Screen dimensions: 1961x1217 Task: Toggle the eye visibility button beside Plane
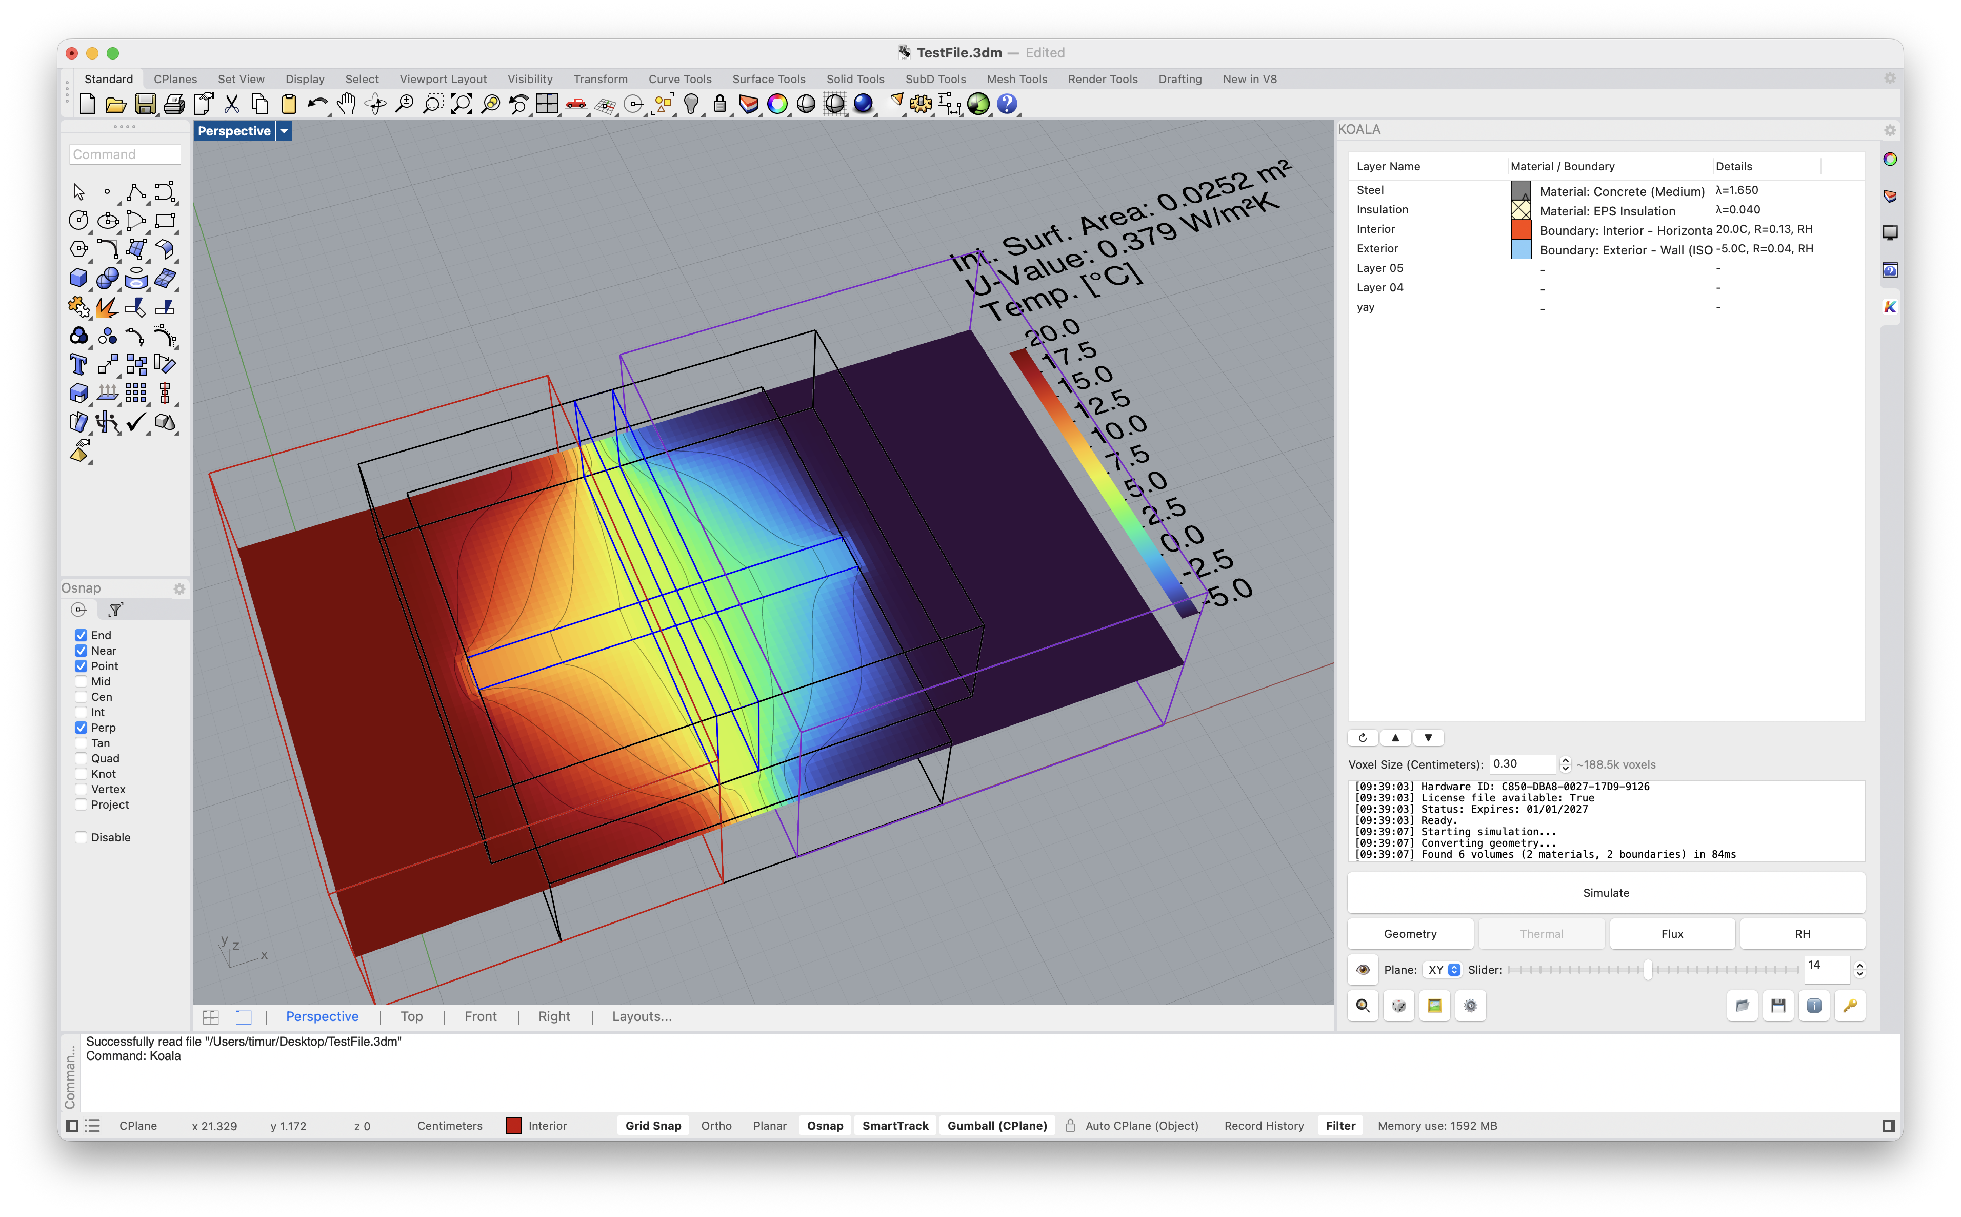coord(1363,970)
